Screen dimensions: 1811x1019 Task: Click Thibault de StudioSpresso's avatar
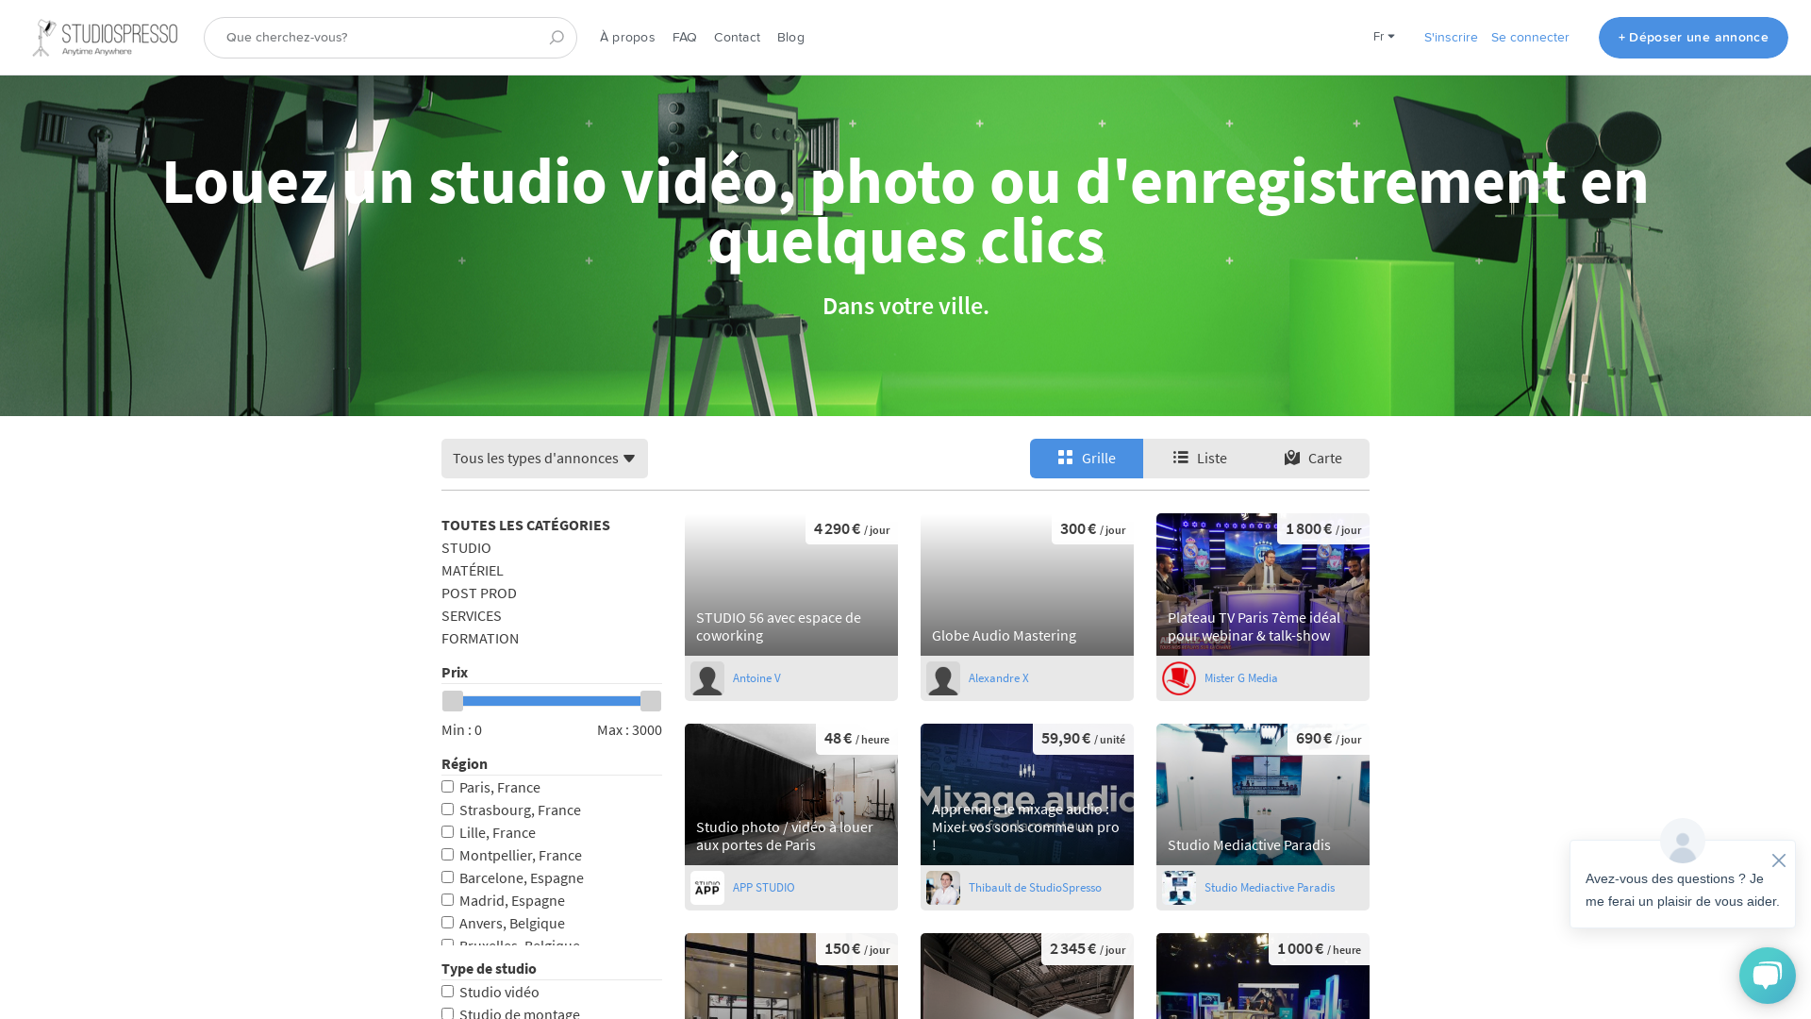pos(943,888)
